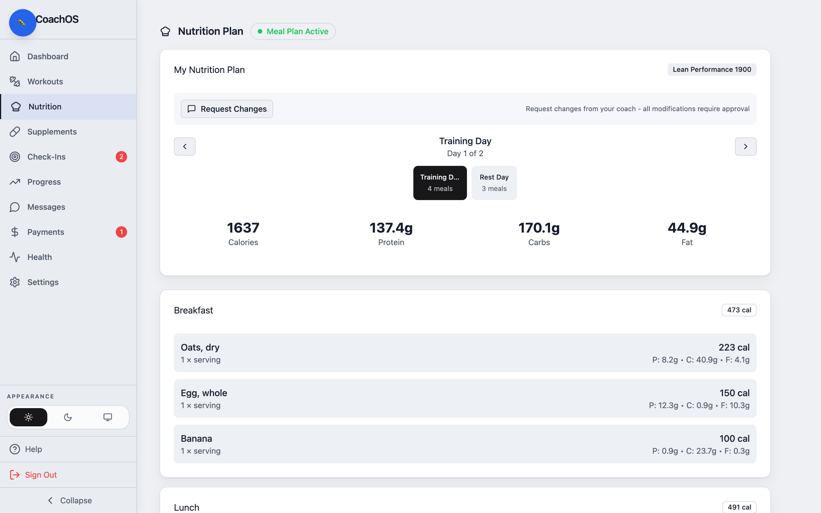Click the red Payments badge showing 1

click(121, 232)
